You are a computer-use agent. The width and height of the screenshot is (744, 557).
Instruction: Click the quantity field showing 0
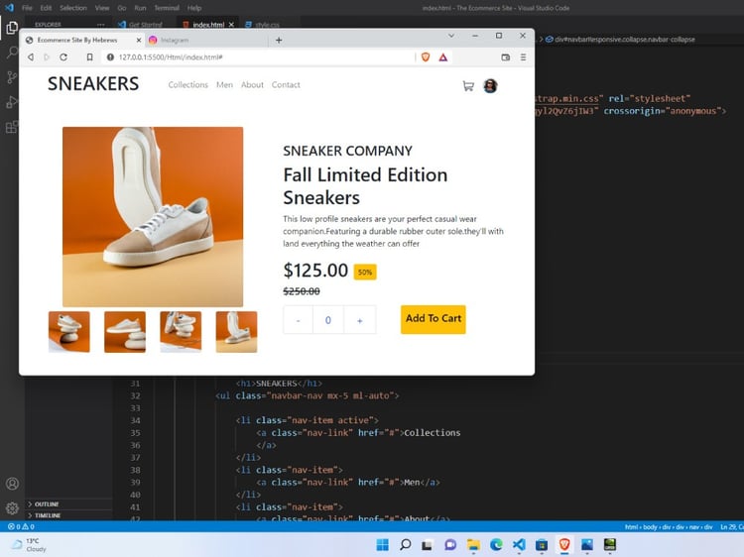pyautogui.click(x=328, y=320)
